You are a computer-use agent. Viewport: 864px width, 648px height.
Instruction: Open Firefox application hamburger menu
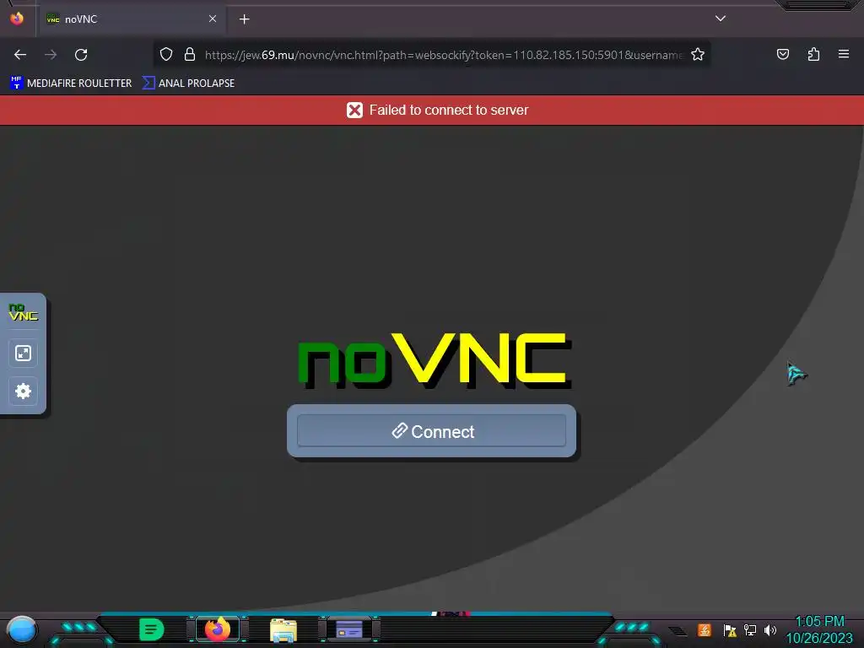[x=844, y=55]
